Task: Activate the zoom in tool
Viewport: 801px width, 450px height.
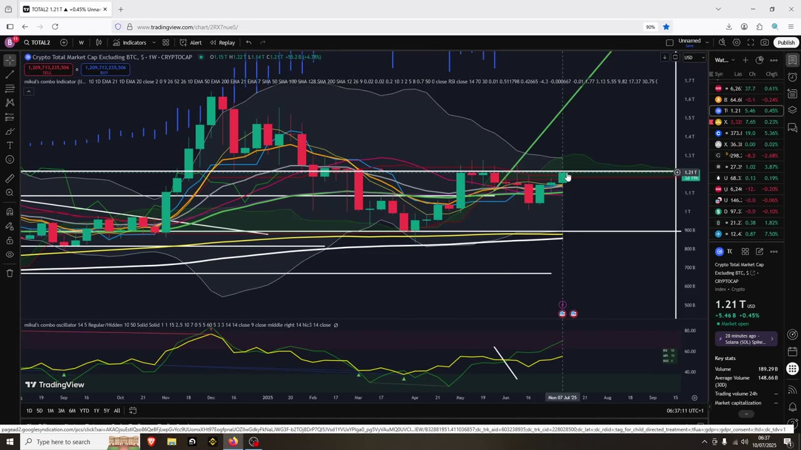Action: pos(9,192)
